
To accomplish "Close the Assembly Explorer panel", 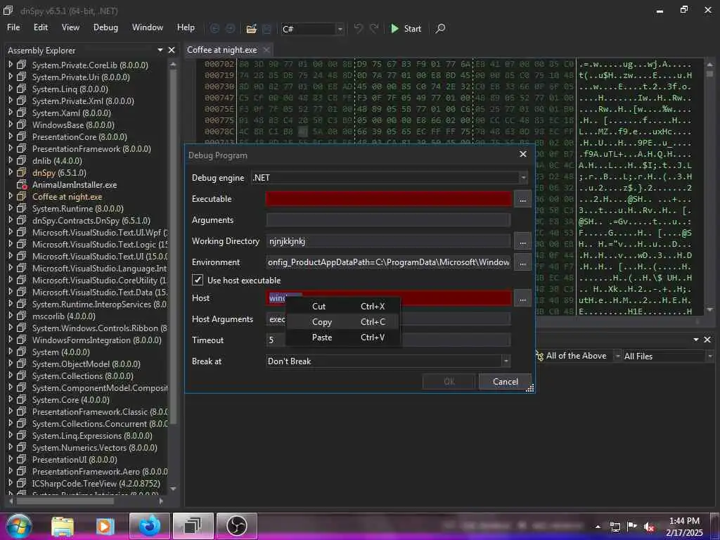I will 172,50.
